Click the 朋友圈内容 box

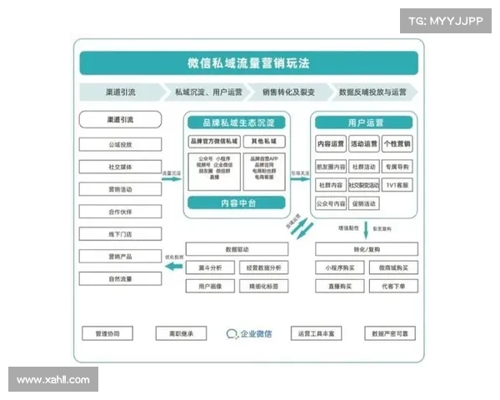[x=331, y=167]
